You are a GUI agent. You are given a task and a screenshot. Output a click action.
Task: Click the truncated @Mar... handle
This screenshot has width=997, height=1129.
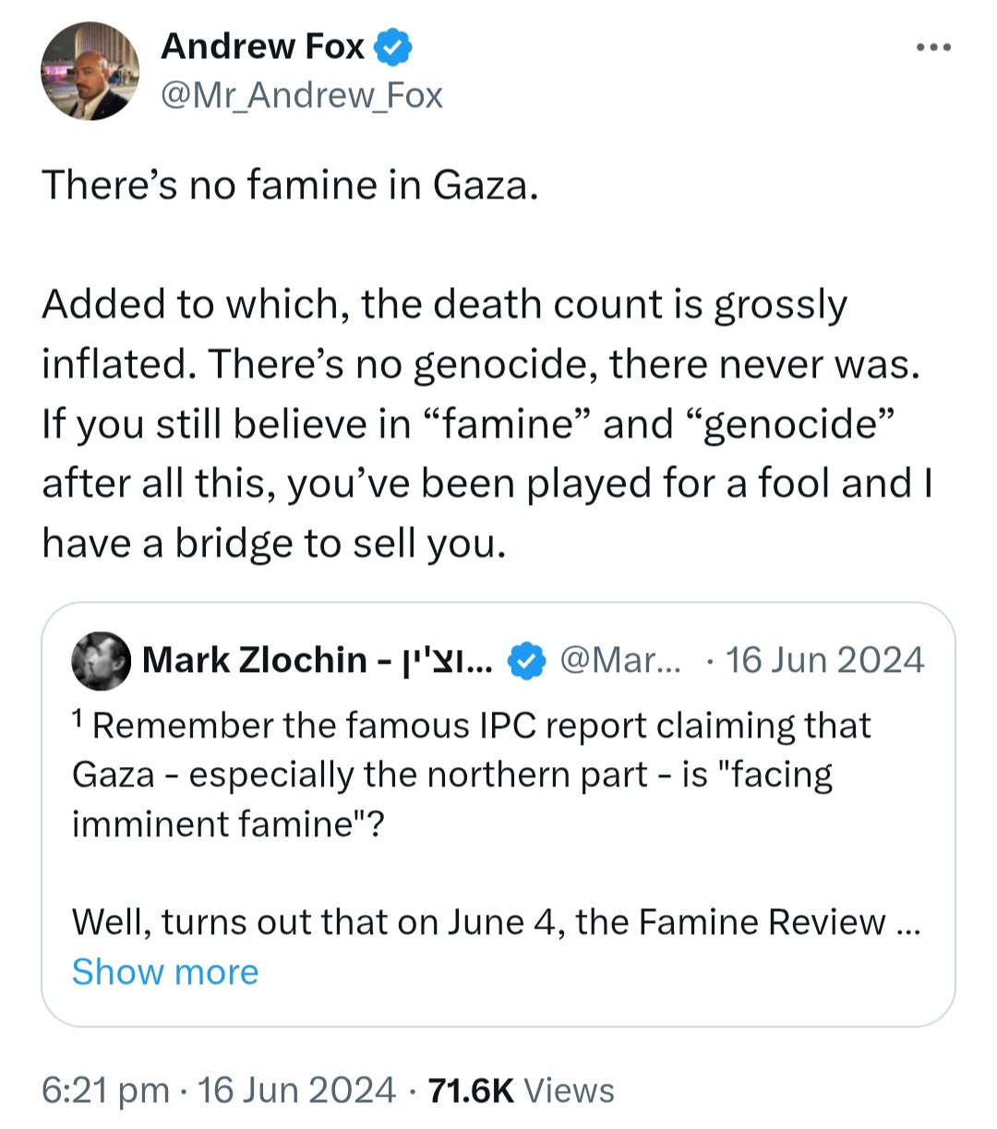pos(620,661)
